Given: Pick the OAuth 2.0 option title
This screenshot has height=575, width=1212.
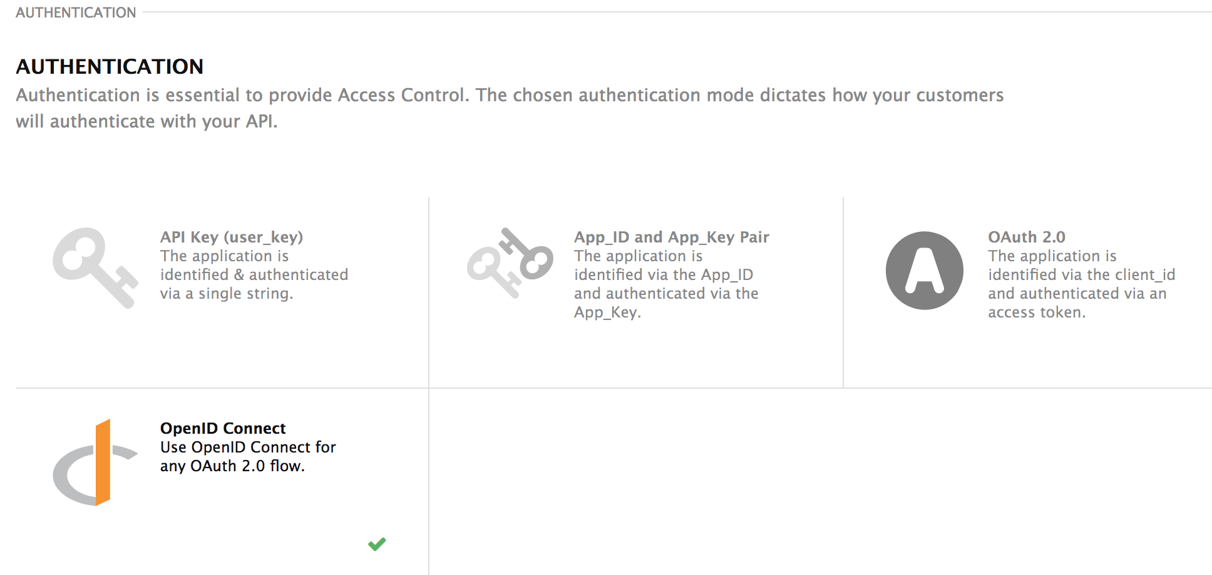Looking at the screenshot, I should pyautogui.click(x=1026, y=237).
